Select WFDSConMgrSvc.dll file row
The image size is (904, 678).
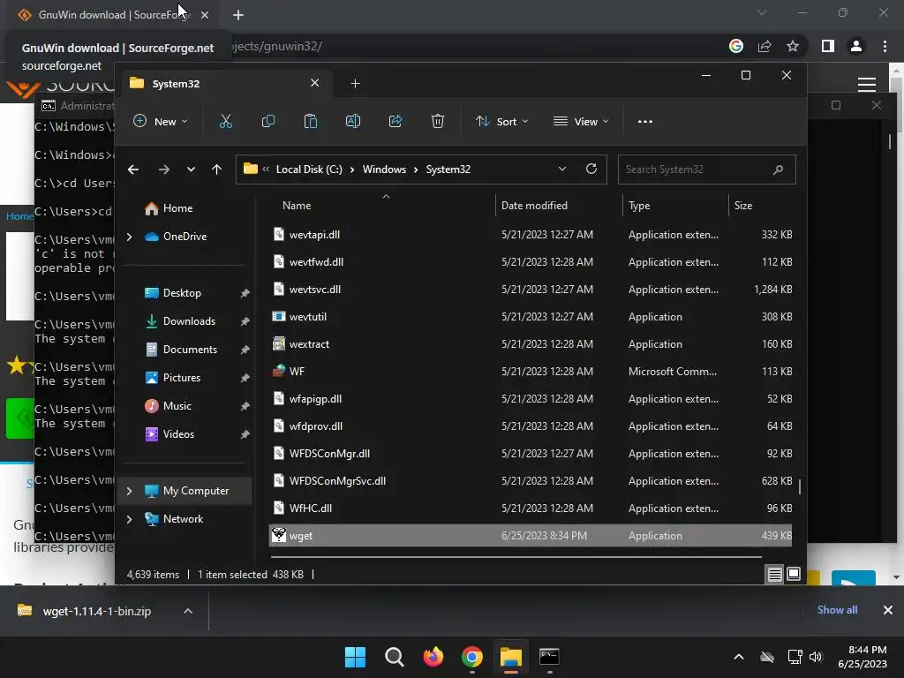point(531,481)
